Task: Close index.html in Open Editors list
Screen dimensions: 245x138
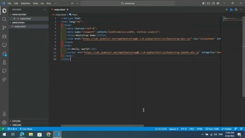Action: [x=14, y=18]
